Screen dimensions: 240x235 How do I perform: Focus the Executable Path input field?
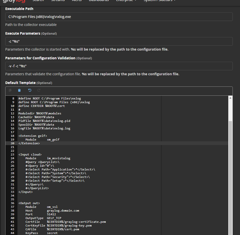pyautogui.click(x=119, y=17)
